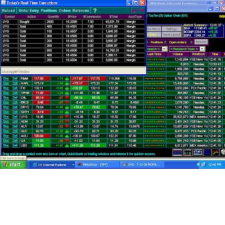Expand hidden system tray icons chevron
Screen dimensions: 225x225
(x=199, y=165)
